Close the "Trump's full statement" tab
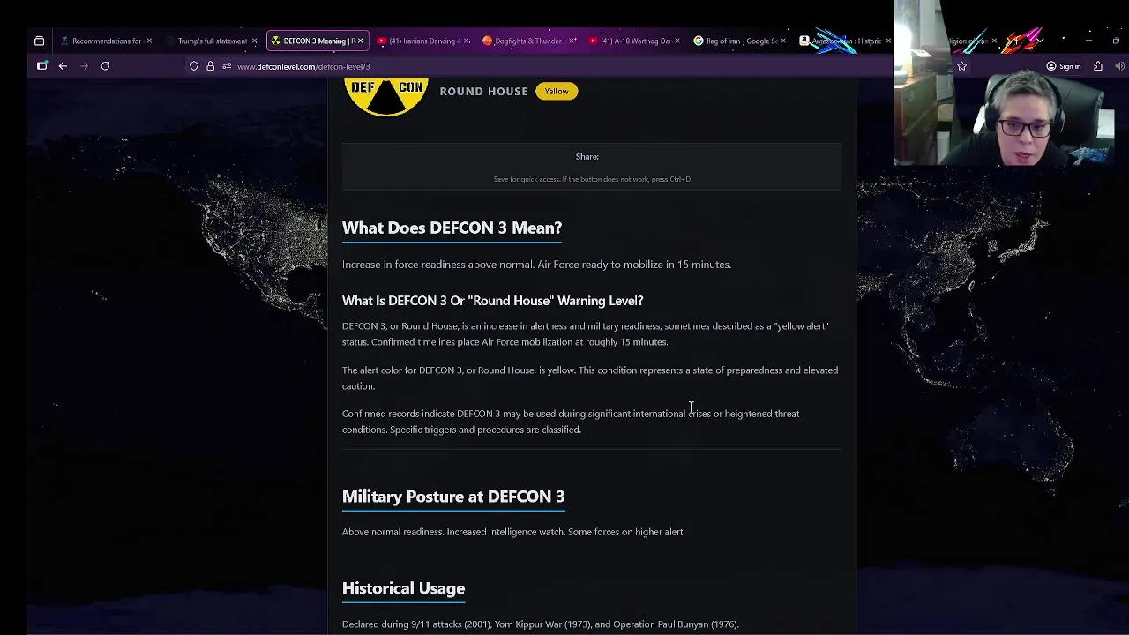The height and width of the screenshot is (635, 1129). pos(255,41)
